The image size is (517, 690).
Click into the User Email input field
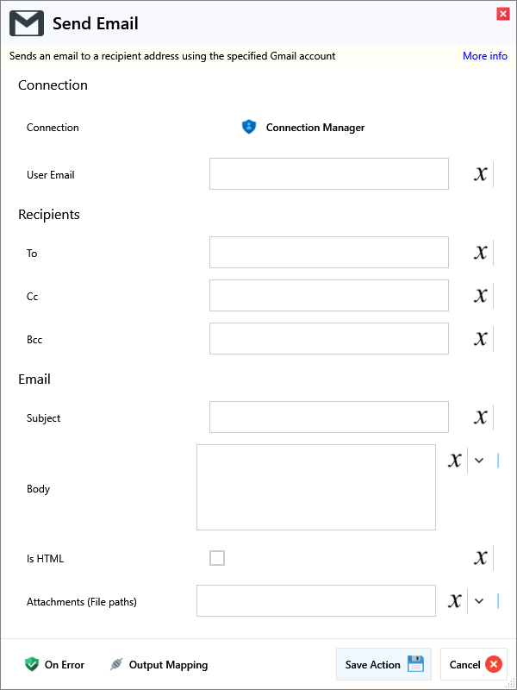point(329,174)
